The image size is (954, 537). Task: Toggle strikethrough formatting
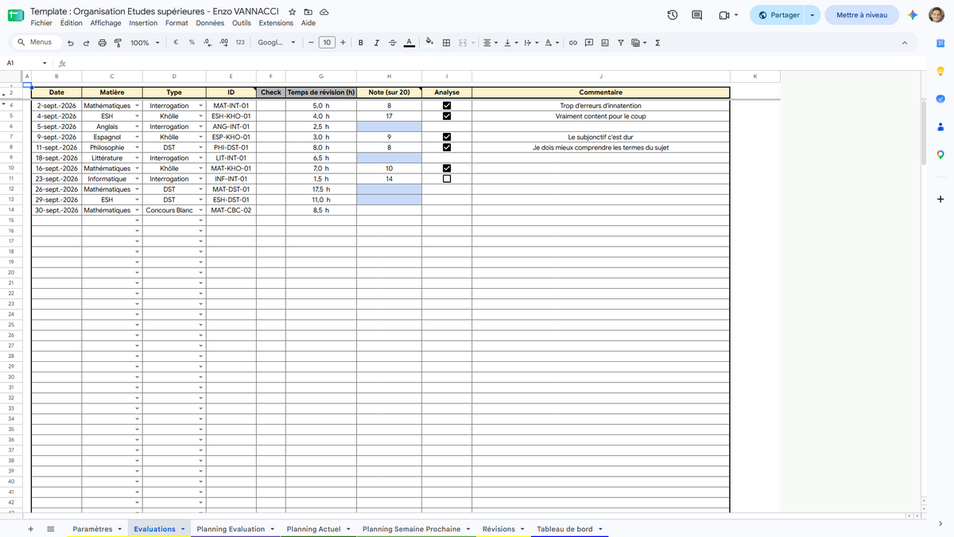pyautogui.click(x=393, y=43)
